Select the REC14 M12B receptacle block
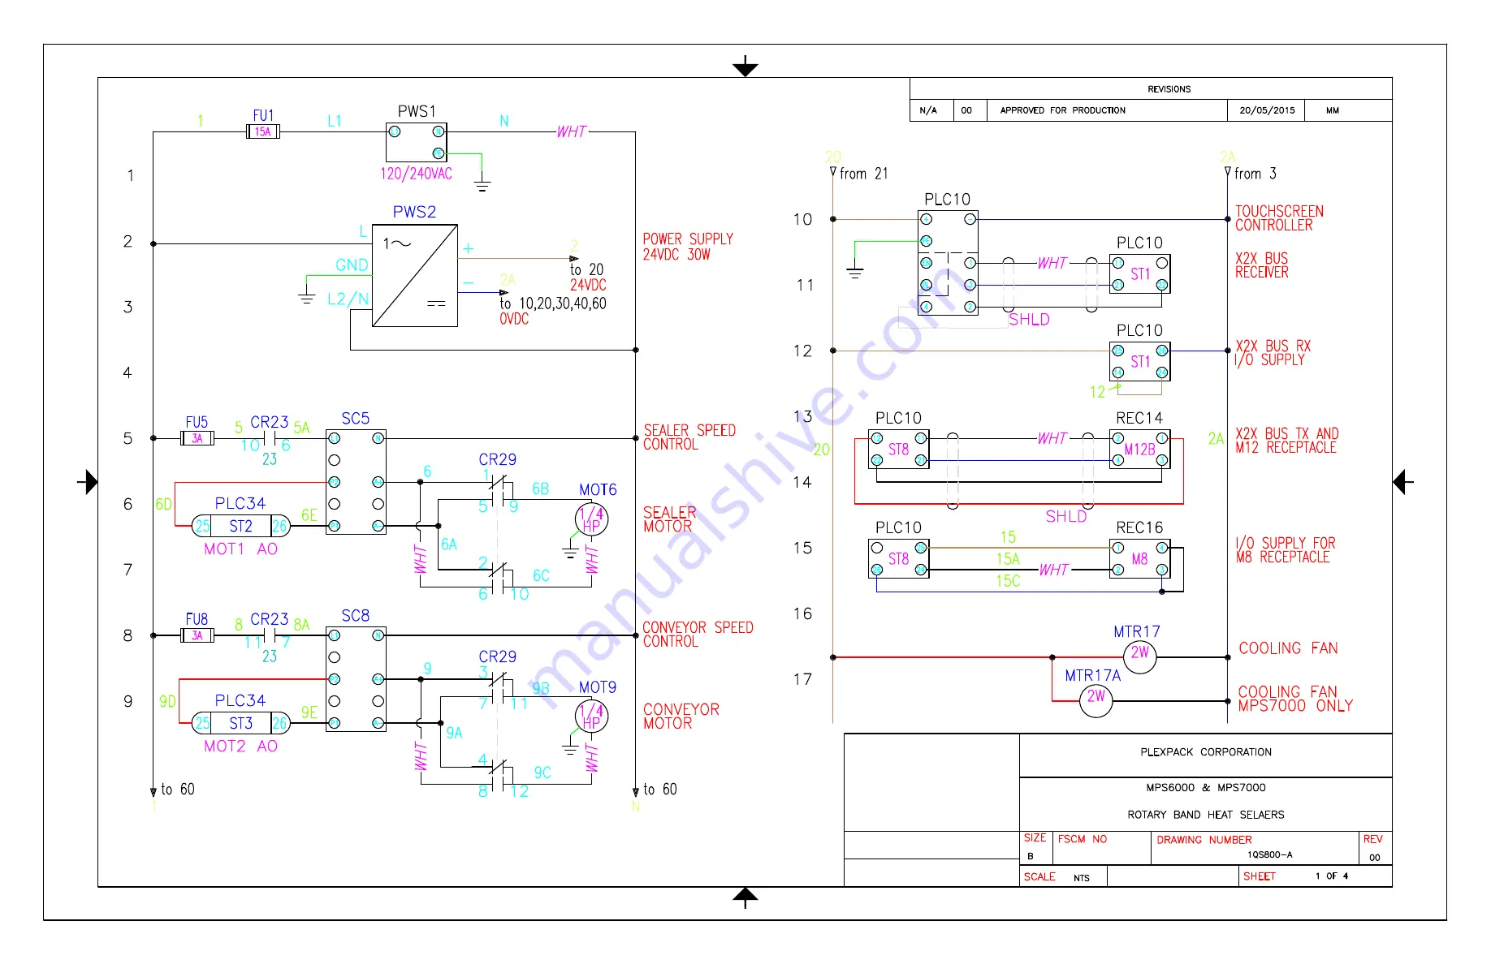 [1140, 450]
